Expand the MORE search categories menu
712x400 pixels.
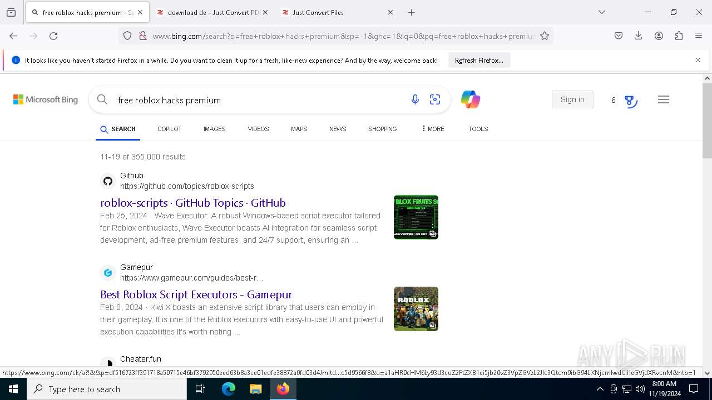pyautogui.click(x=433, y=128)
